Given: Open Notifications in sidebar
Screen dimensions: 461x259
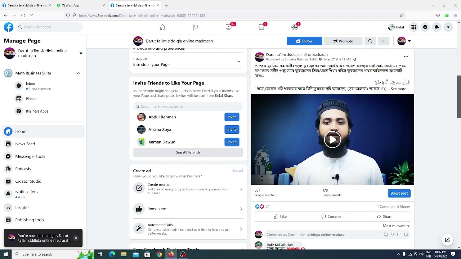Looking at the screenshot, I should point(43,194).
